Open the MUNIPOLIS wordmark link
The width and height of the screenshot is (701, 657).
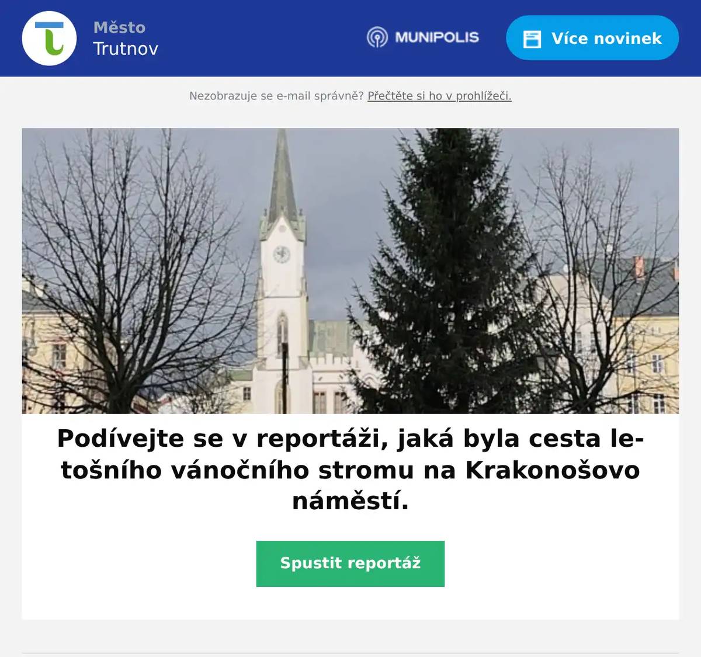[x=436, y=37]
